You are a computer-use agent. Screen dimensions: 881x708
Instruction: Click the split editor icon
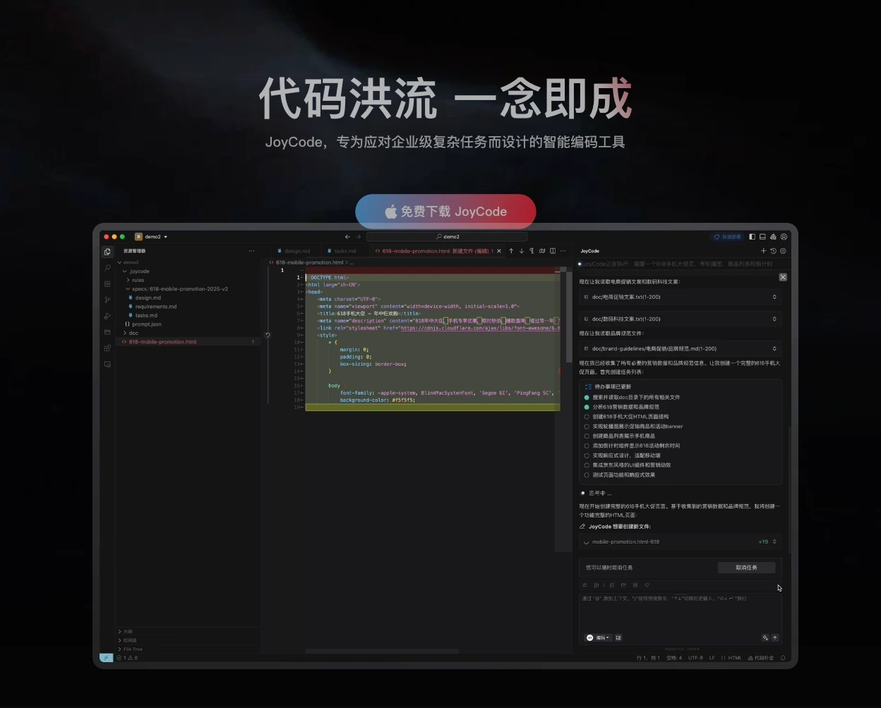coord(553,251)
